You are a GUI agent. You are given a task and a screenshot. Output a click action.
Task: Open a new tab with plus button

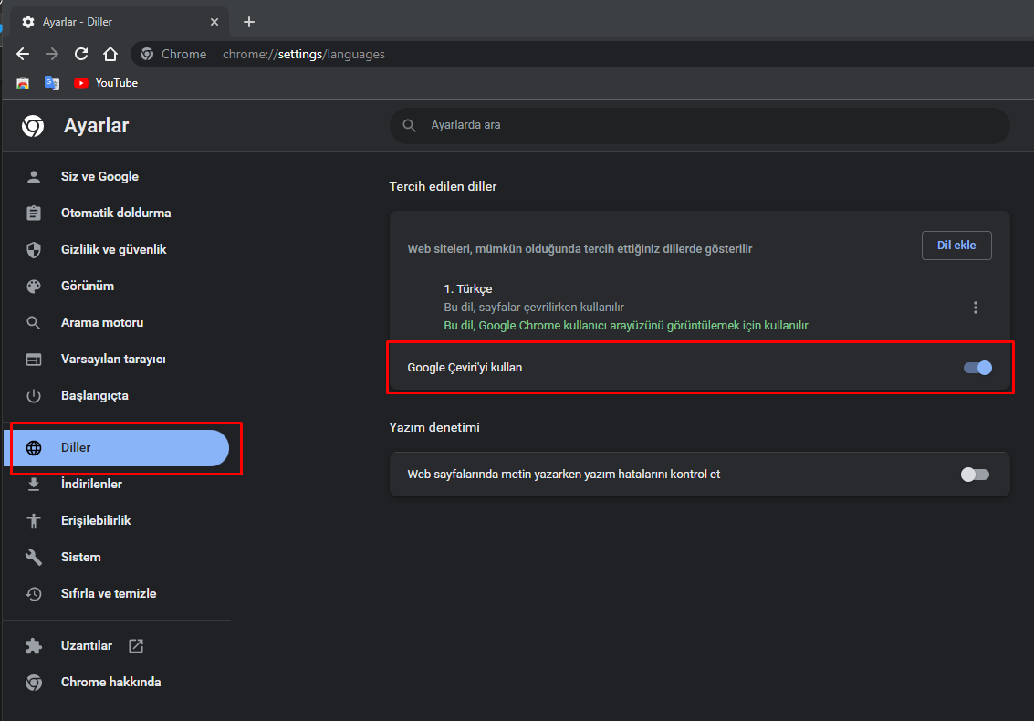click(x=248, y=22)
